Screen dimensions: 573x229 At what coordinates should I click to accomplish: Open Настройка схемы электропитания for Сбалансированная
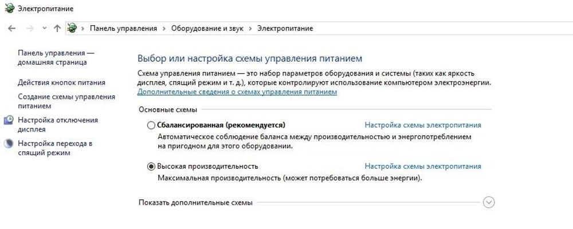click(x=423, y=125)
